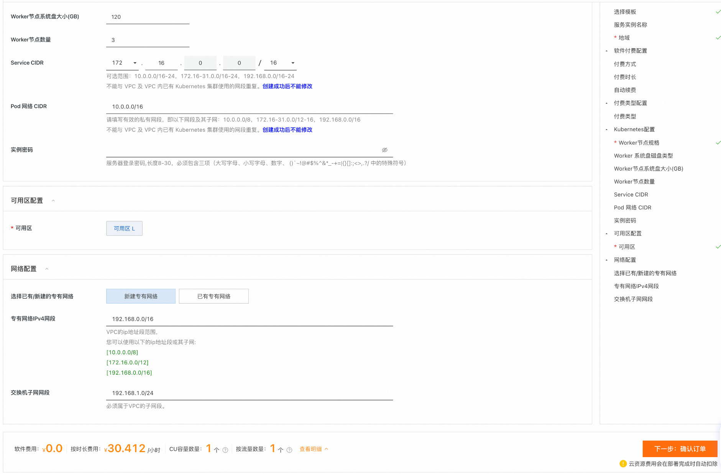Click 下一步：确认订单 button
This screenshot has width=721, height=474.
(x=680, y=449)
